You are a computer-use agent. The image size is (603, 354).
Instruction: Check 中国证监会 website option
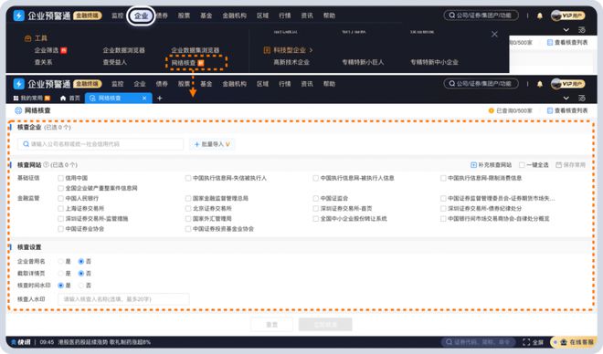(316, 199)
